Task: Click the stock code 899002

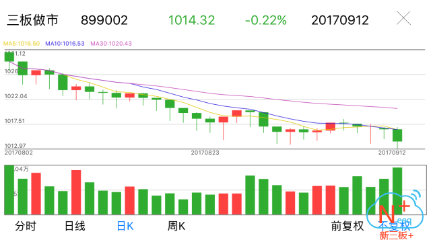Action: [x=104, y=20]
